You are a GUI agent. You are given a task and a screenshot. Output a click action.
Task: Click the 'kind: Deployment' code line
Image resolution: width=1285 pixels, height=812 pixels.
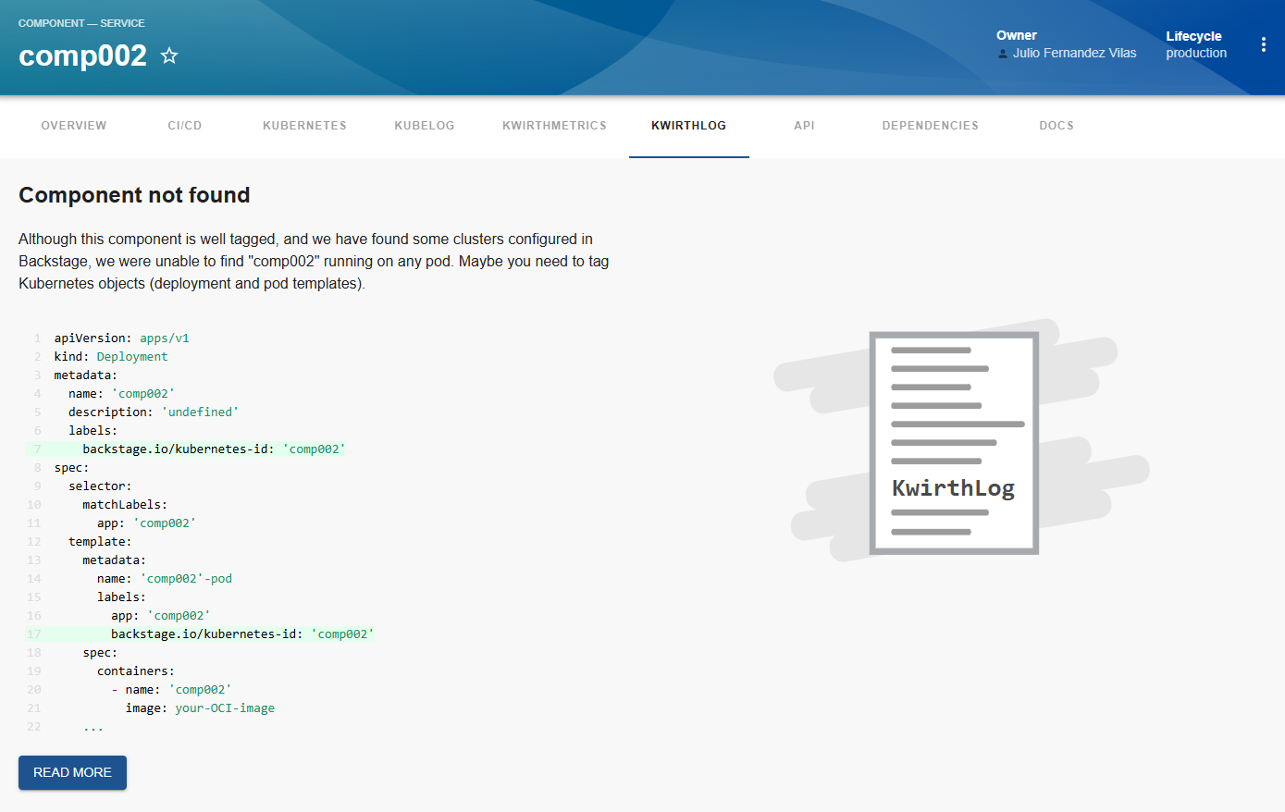coord(111,357)
